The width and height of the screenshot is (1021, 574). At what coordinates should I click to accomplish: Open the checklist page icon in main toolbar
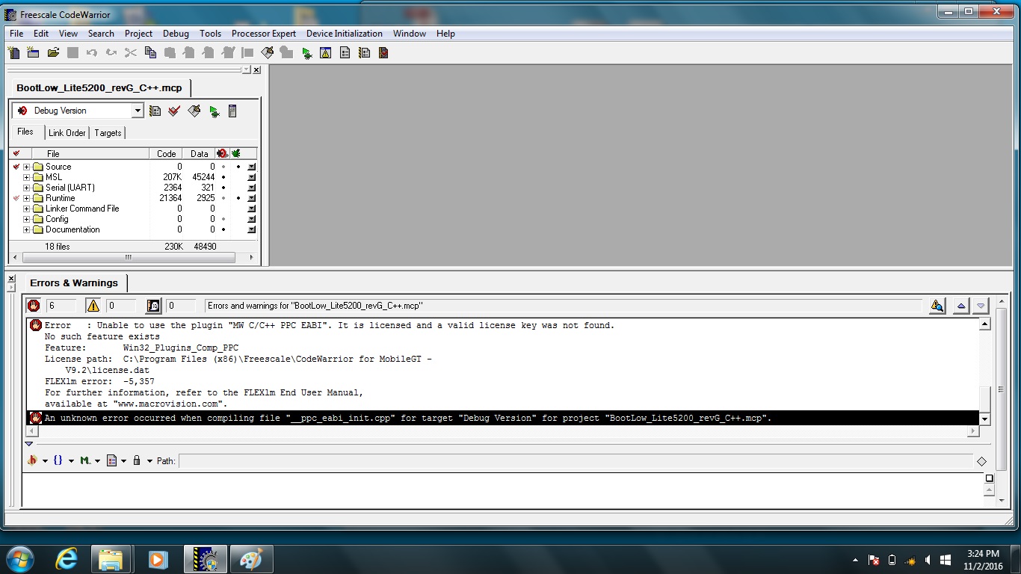point(345,52)
